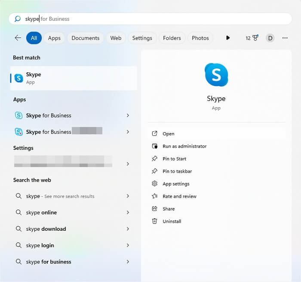The height and width of the screenshot is (282, 301).
Task: Expand chevron for skype for business web search
Action: click(x=128, y=262)
